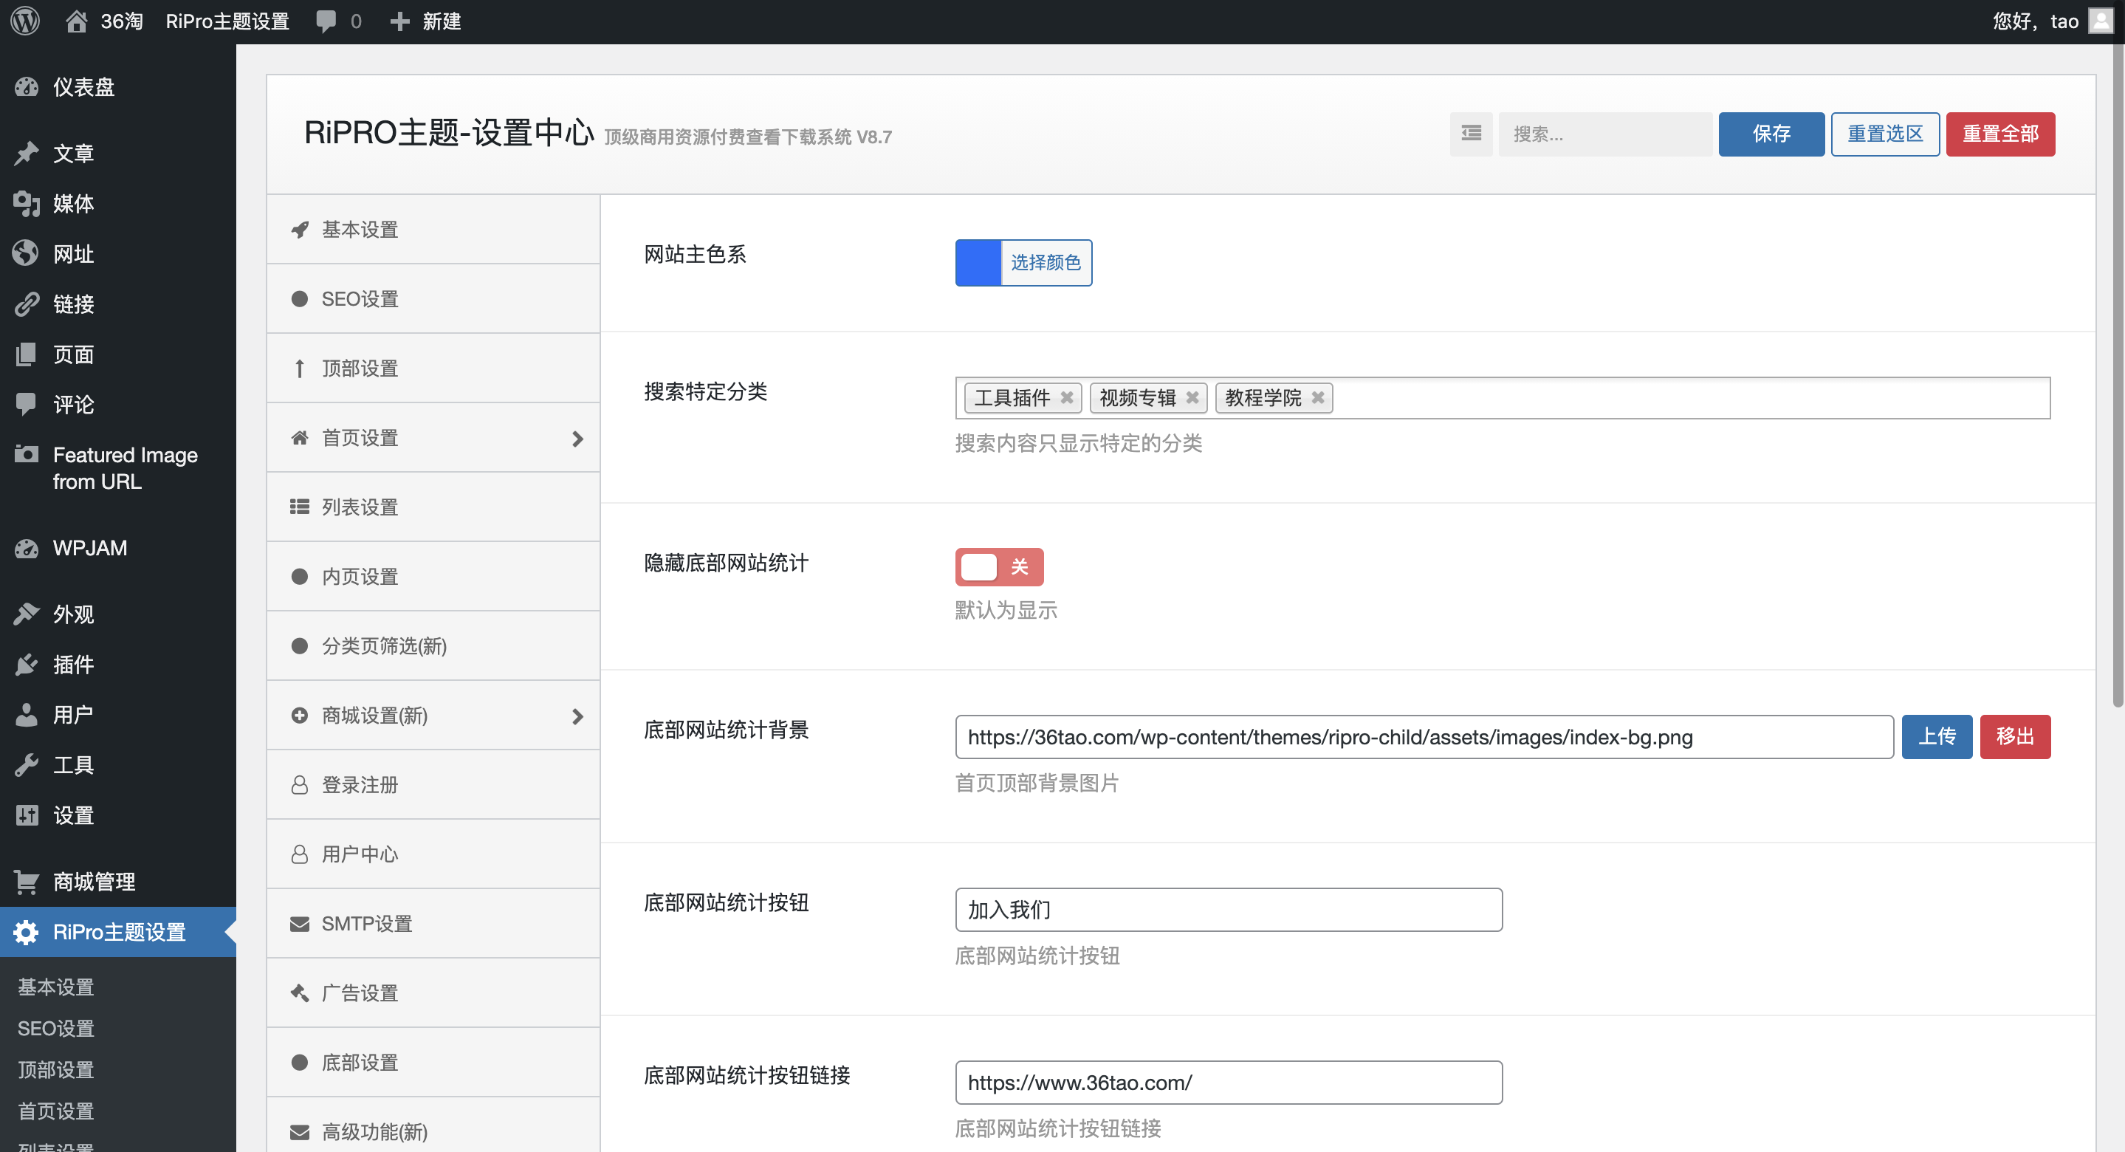Open the SEO设置 settings tab

360,299
